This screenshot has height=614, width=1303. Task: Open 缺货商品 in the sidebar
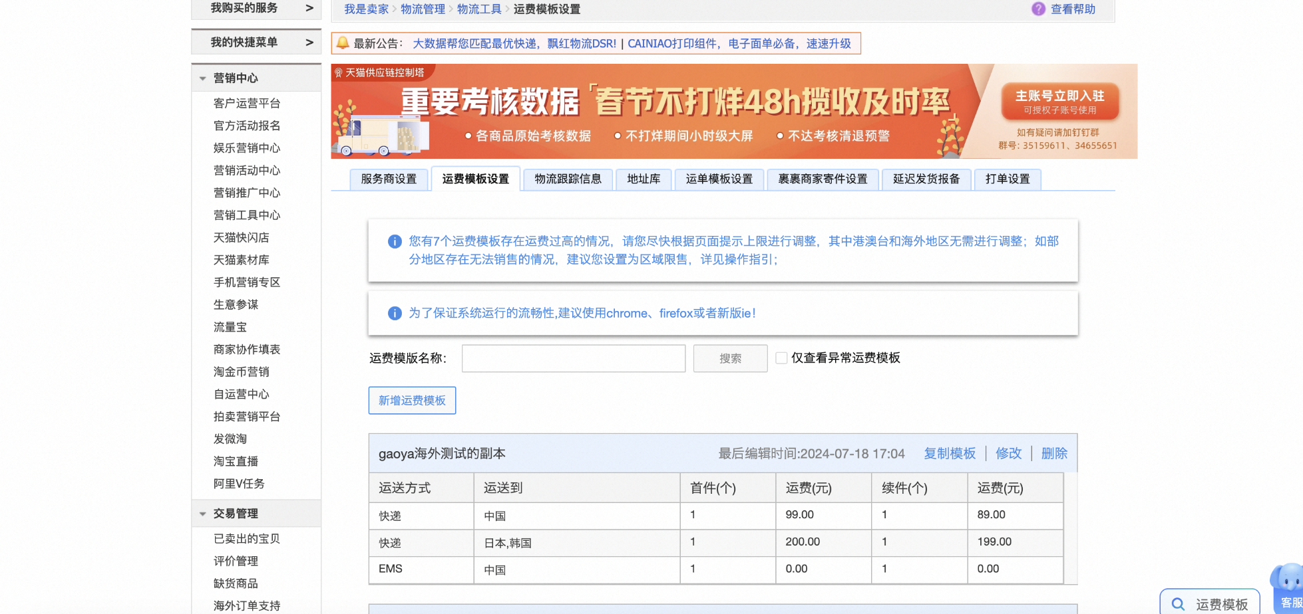(236, 584)
